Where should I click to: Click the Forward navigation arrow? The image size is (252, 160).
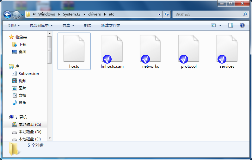tap(16, 15)
